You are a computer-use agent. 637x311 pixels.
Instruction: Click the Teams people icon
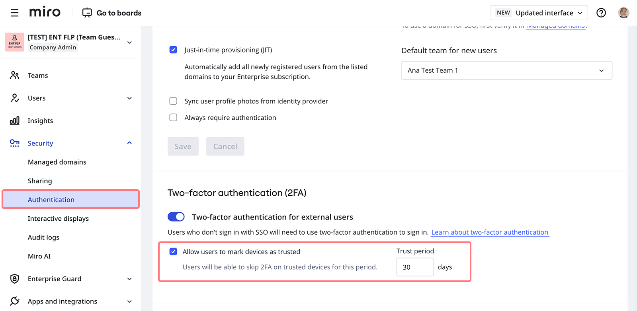point(15,76)
